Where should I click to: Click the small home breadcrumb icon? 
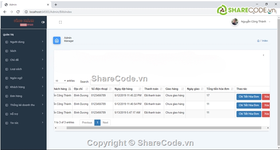tap(258, 41)
